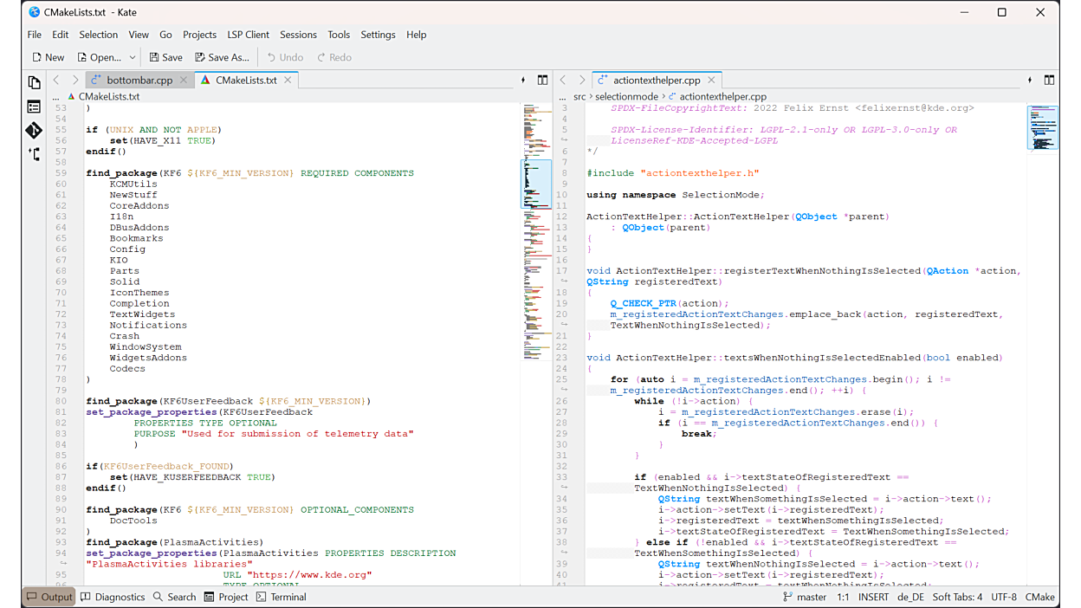The image size is (1081, 608).
Task: Show the Projects list sidebar icon
Action: (x=34, y=107)
